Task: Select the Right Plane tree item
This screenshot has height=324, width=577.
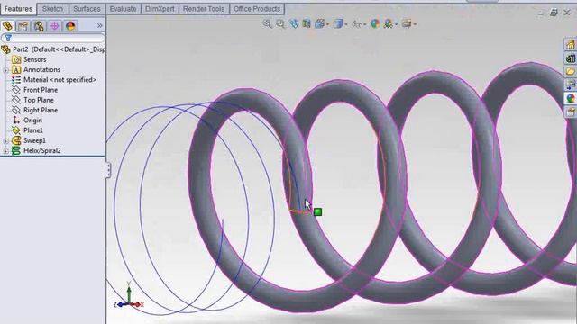Action: (40, 110)
